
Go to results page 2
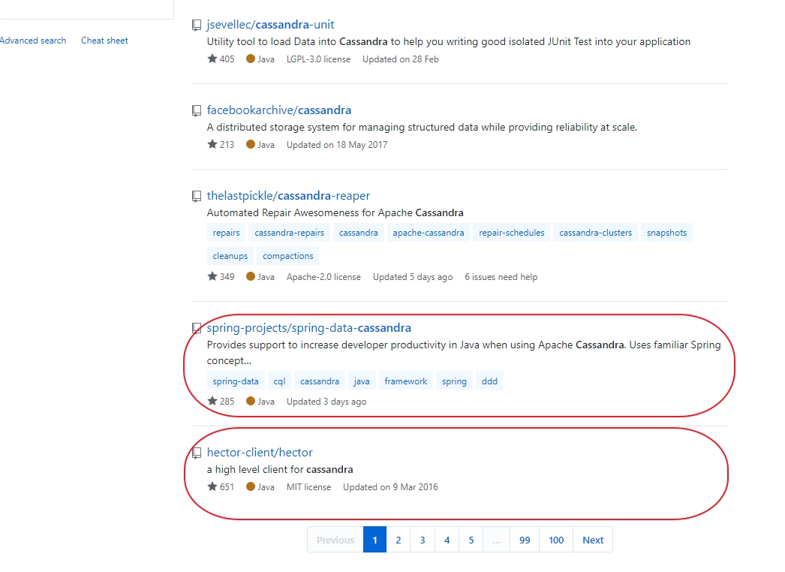(x=398, y=540)
